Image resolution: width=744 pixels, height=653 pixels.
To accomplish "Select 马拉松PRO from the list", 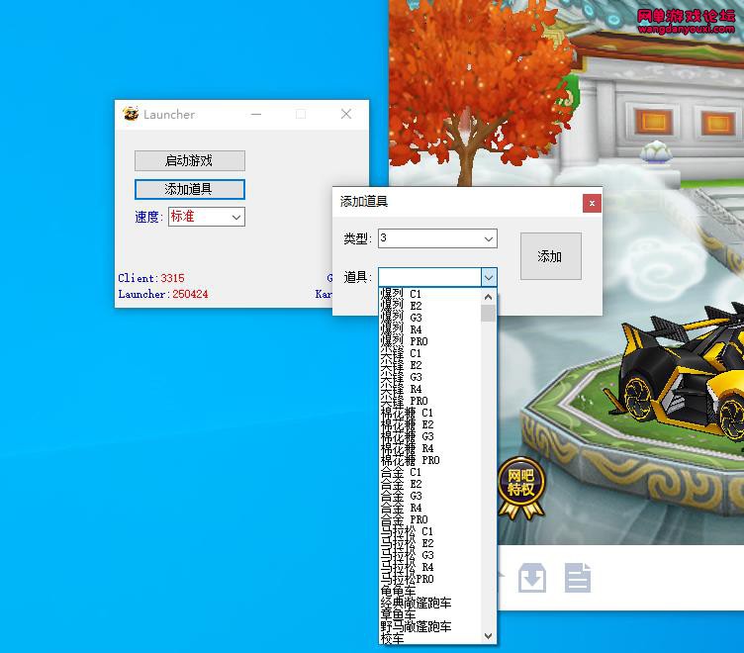I will 430,579.
